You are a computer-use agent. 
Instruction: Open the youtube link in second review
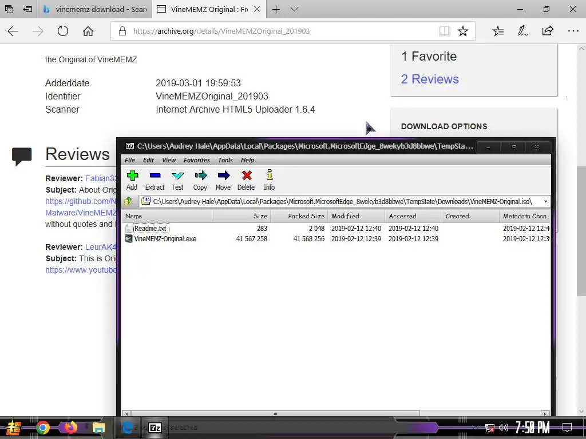pos(81,270)
